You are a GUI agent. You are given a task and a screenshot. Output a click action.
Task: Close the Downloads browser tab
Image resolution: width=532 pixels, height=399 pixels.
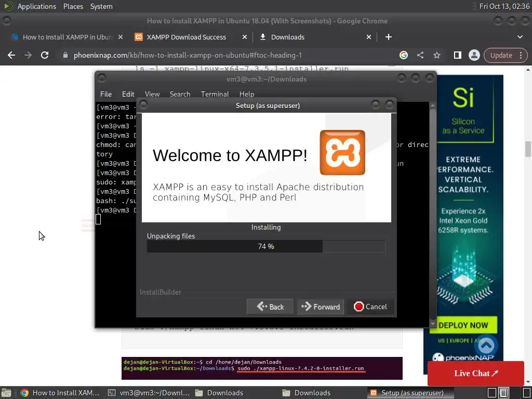tap(369, 37)
